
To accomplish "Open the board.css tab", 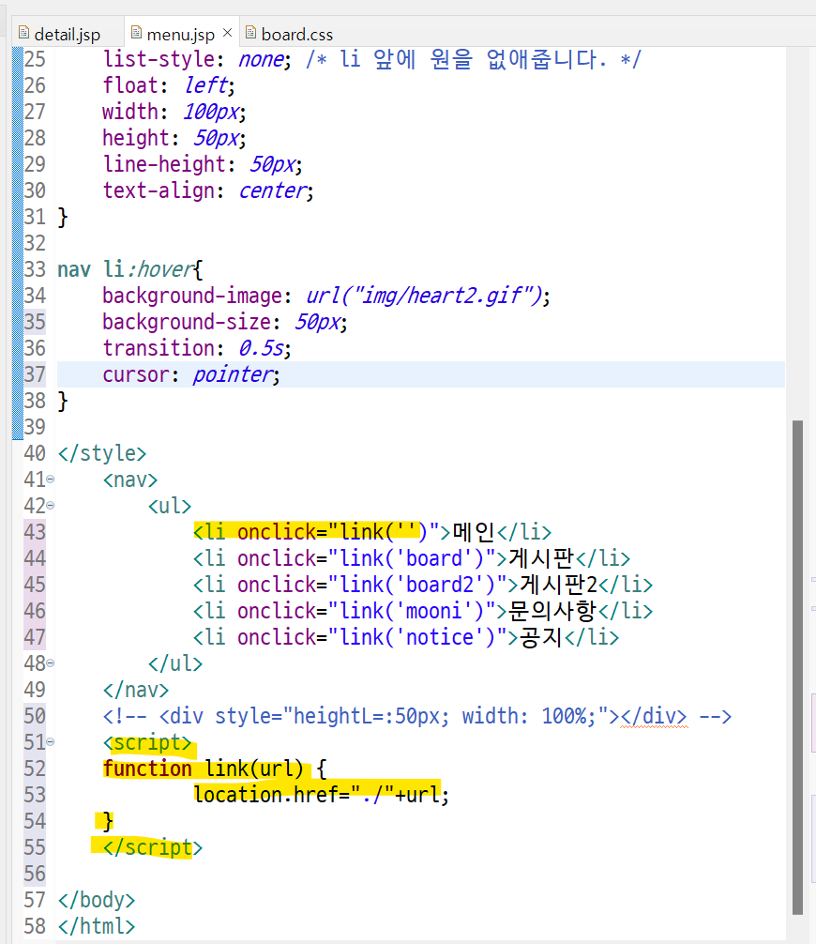I will pos(296,34).
